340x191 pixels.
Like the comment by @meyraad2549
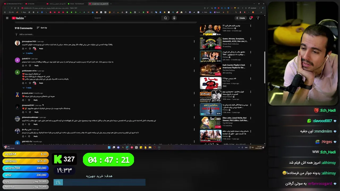click(x=23, y=112)
